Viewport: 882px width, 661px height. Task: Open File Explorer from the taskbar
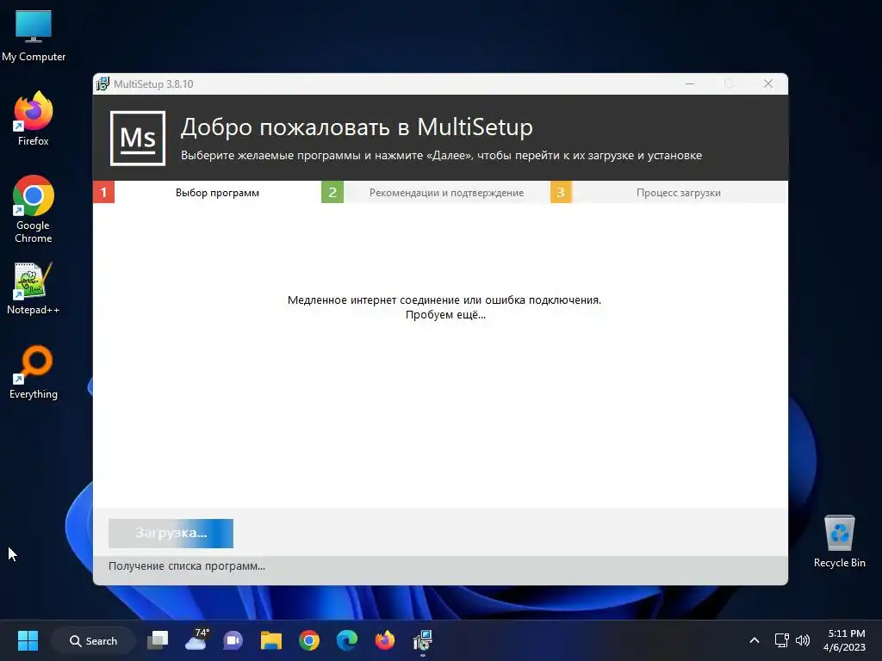(x=271, y=640)
